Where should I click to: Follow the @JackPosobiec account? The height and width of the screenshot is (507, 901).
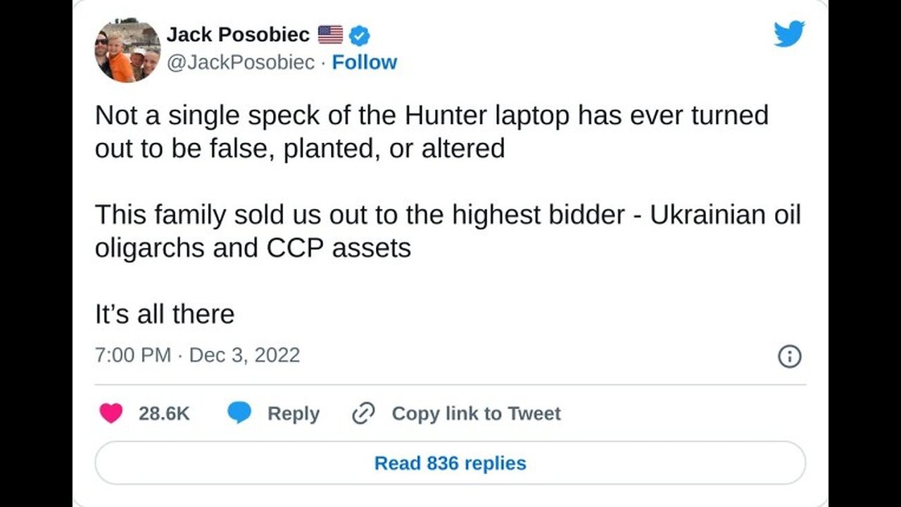click(364, 63)
